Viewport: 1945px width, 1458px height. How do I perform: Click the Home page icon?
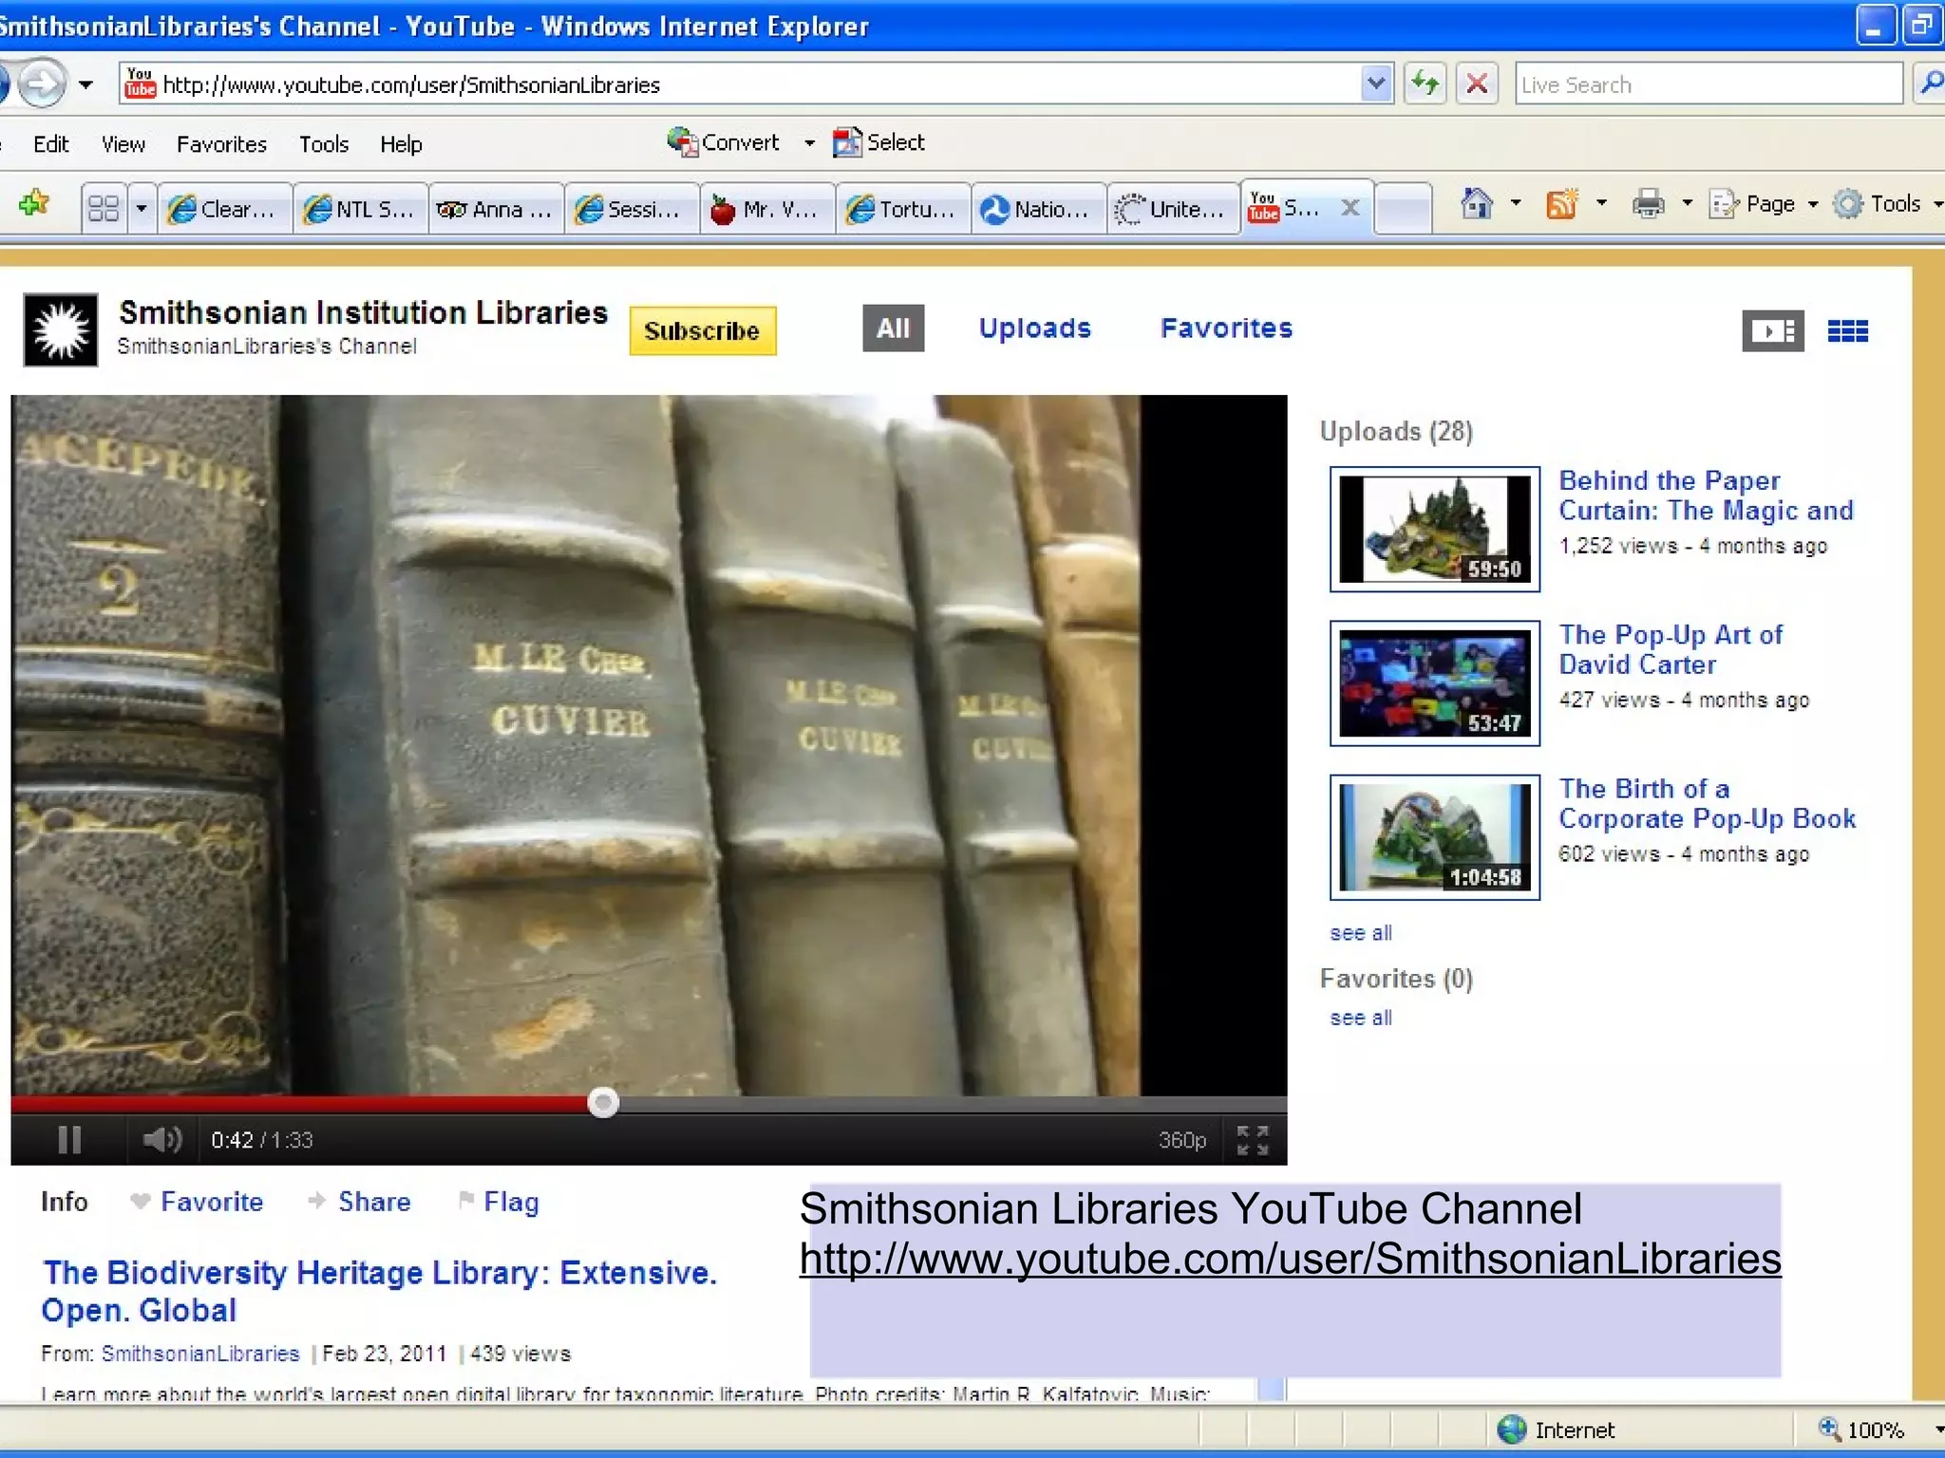[x=1476, y=203]
